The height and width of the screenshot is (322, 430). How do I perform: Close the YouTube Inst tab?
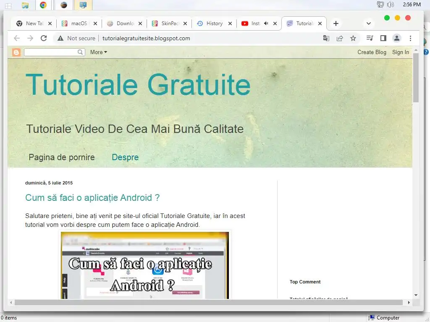(x=275, y=23)
